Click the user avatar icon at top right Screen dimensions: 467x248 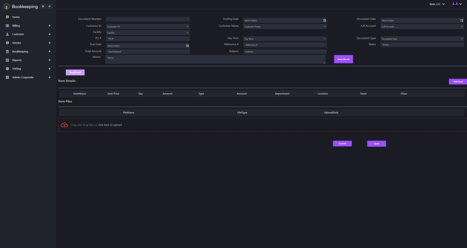[x=454, y=4]
